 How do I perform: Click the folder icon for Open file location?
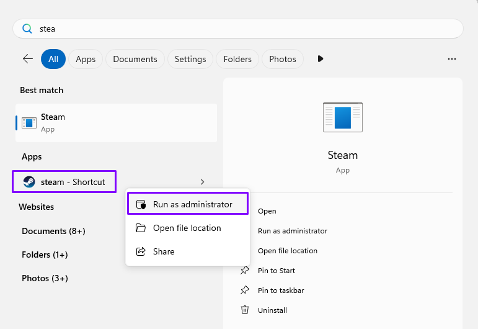141,228
